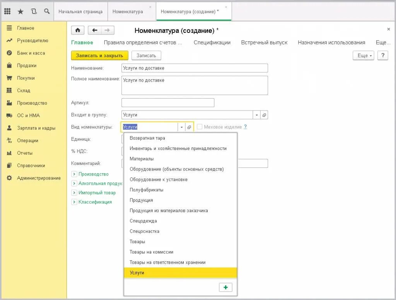Open history icon in top toolbar
This screenshot has height=300, width=396.
click(x=34, y=11)
